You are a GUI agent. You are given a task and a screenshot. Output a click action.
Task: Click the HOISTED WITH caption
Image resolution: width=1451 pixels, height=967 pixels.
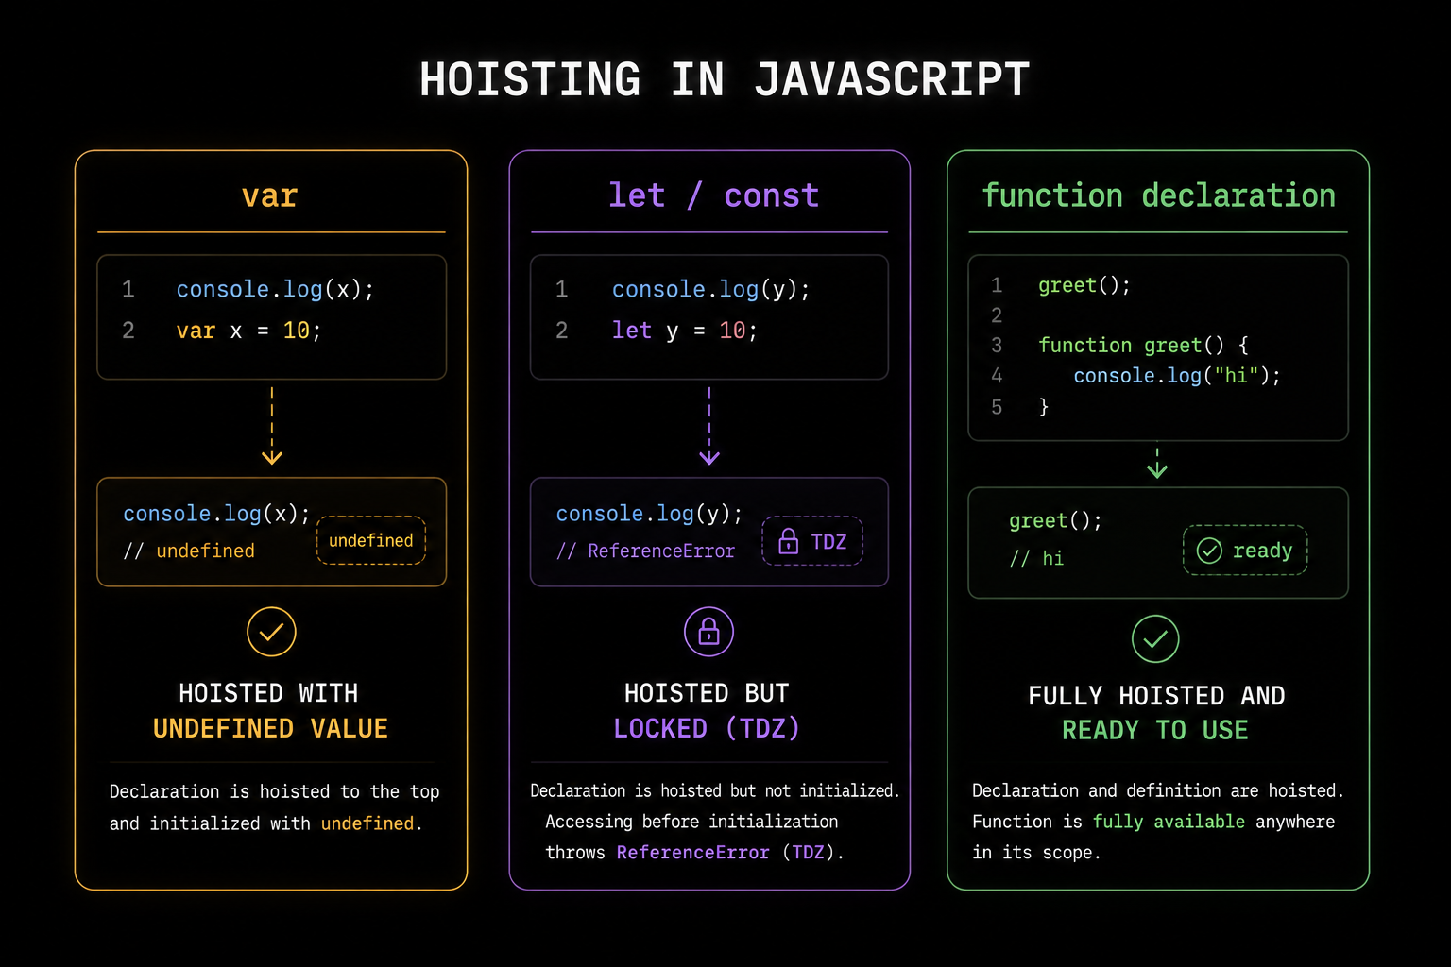point(268,693)
